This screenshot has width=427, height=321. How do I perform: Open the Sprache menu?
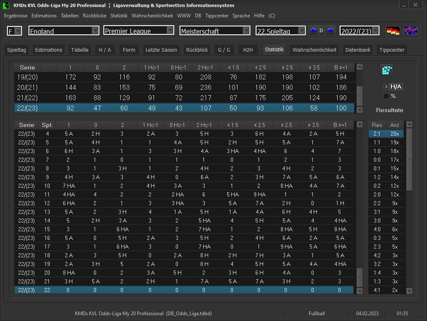[x=241, y=16]
